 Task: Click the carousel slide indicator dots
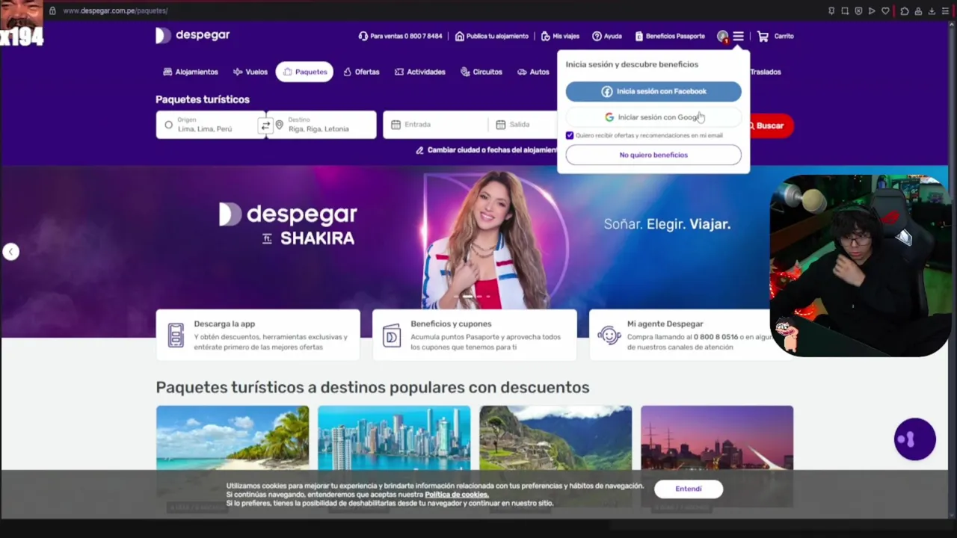473,297
